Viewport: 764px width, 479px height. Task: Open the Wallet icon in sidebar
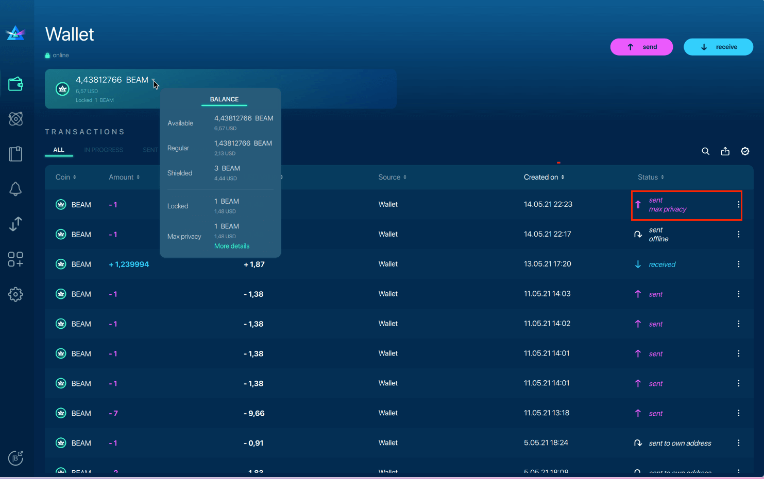15,84
